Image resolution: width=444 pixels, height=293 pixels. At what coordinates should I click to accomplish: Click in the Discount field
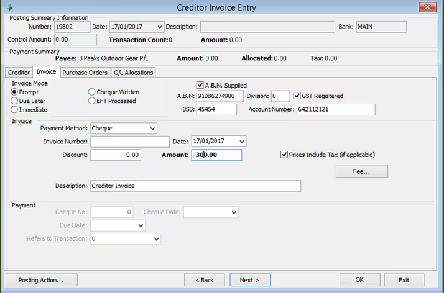pyautogui.click(x=116, y=155)
